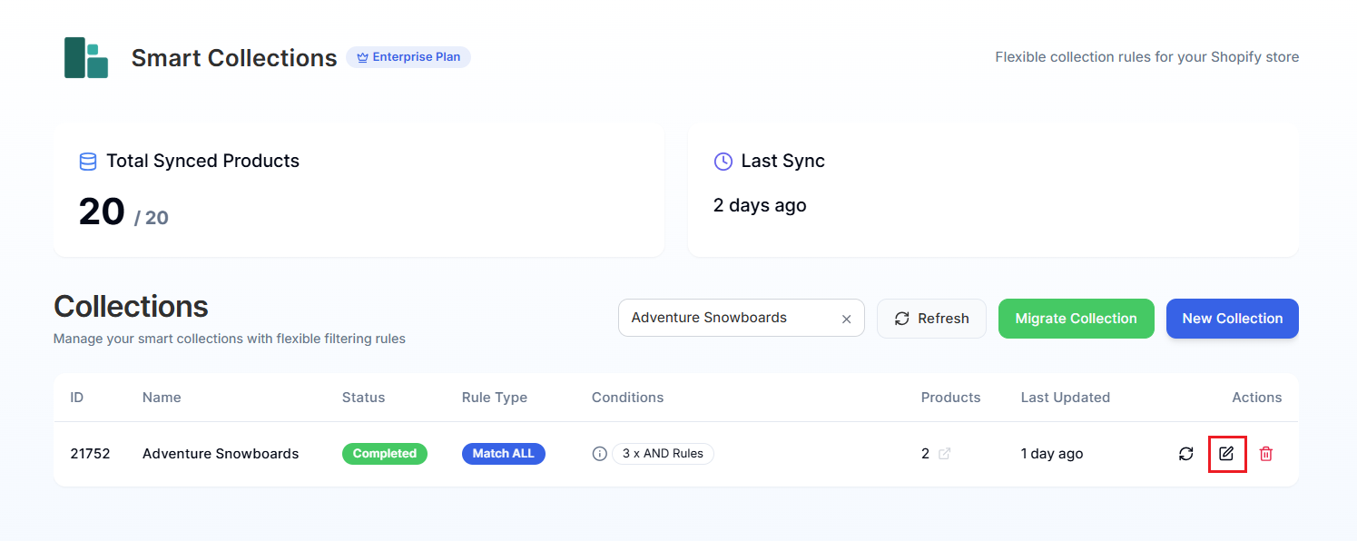Click the products count link showing 2

[925, 453]
